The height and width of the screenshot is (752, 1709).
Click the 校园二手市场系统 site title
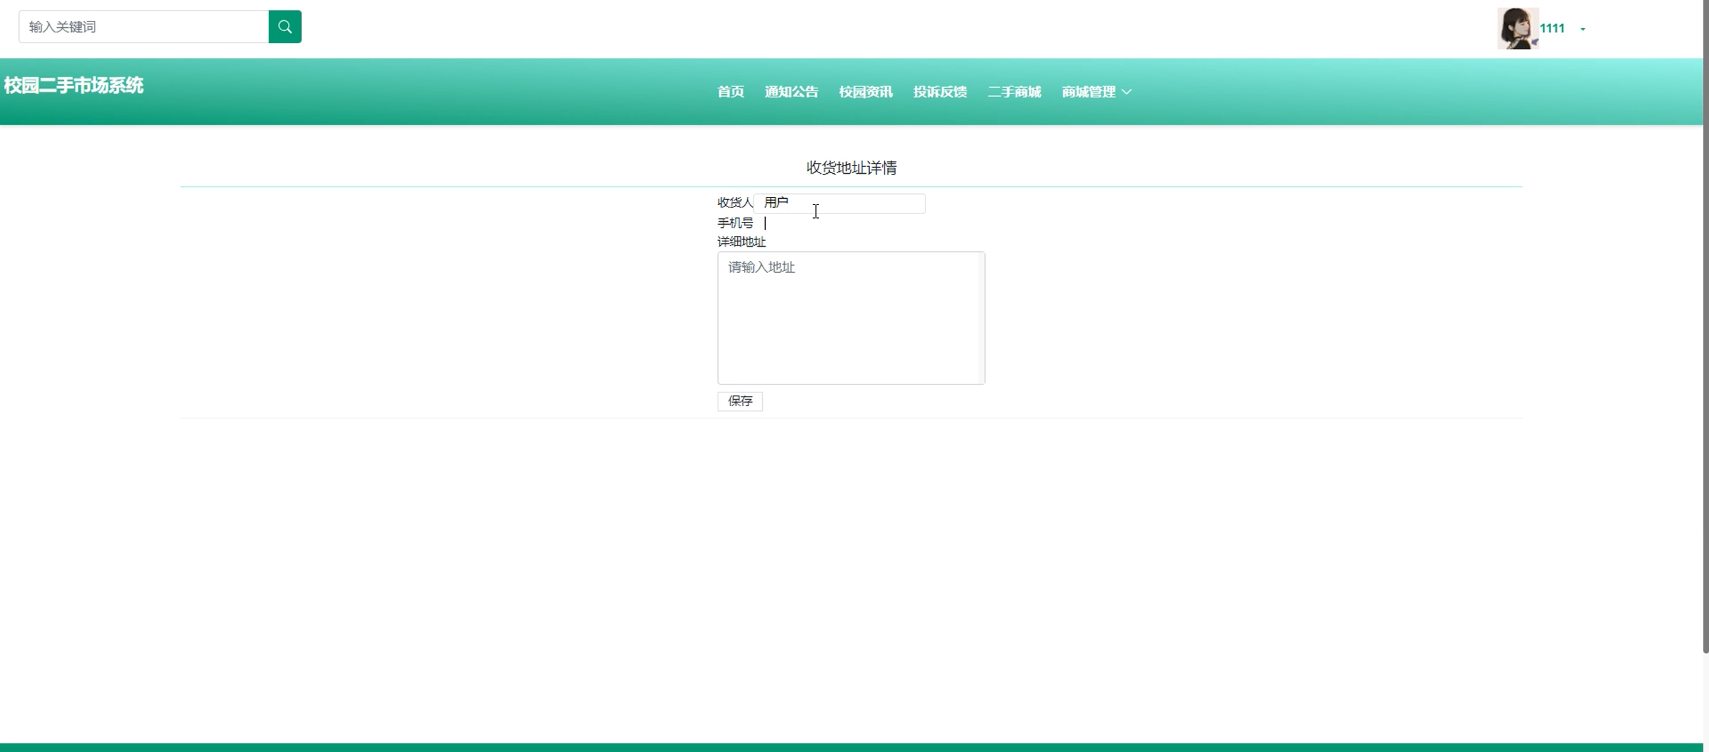pyautogui.click(x=74, y=85)
